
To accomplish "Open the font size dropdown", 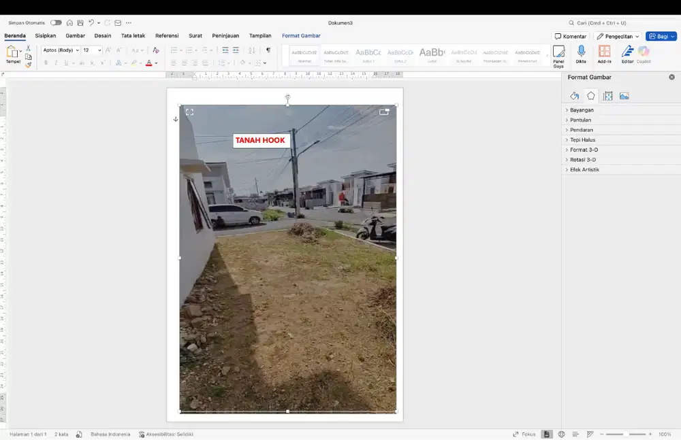I will pyautogui.click(x=99, y=50).
